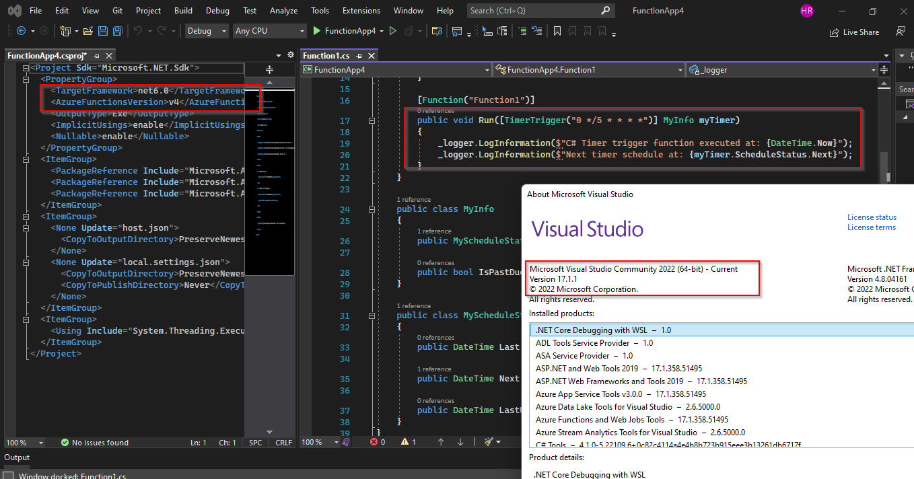The image size is (914, 479).
Task: Toggle pin on FunctionApp4.csproj tab
Action: click(x=97, y=56)
